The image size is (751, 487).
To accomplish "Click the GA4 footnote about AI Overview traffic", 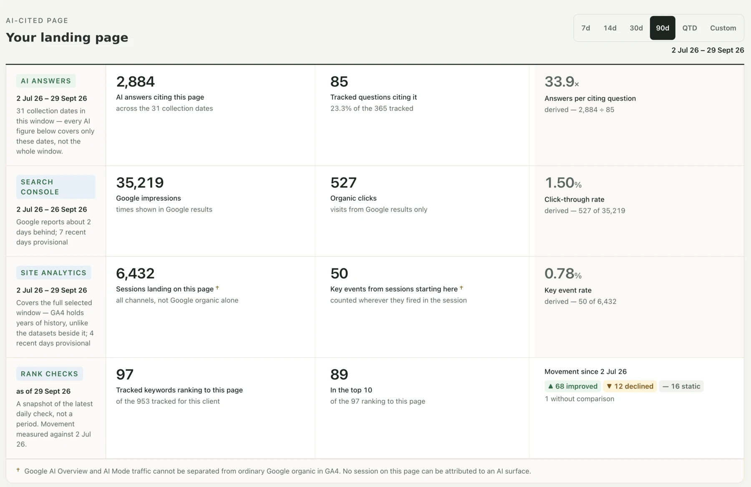I will click(277, 471).
